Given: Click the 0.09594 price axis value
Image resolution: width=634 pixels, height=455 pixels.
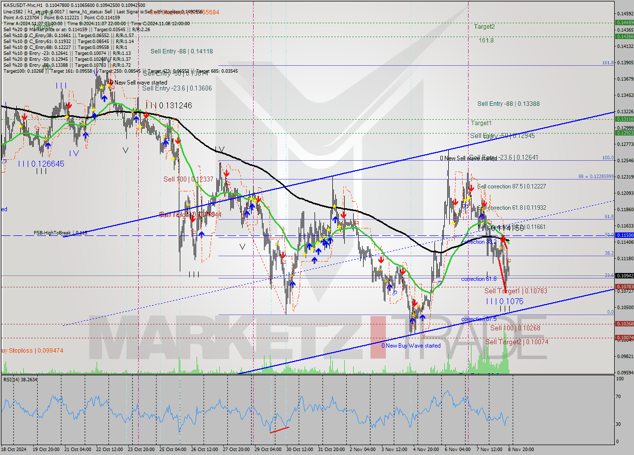Looking at the screenshot, I should tap(624, 372).
